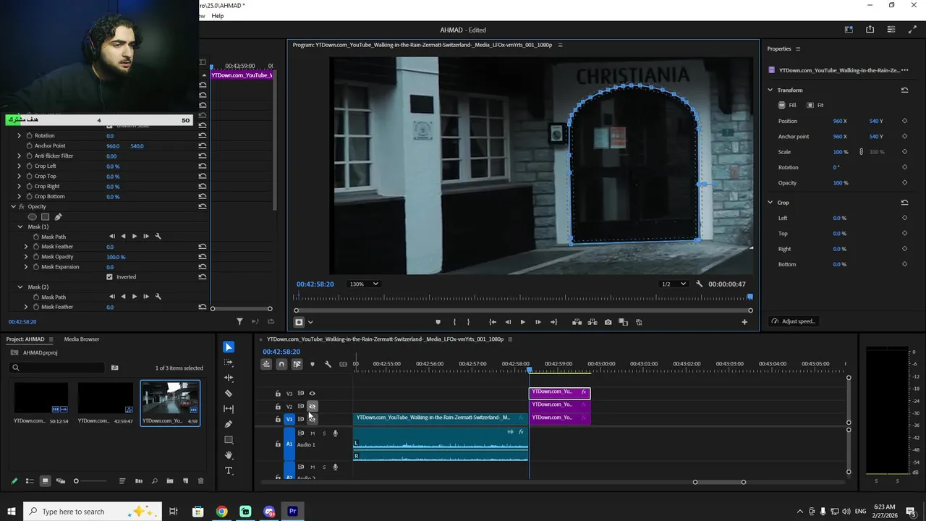Expand the Mask Expansion property
Viewport: 926px width, 521px height.
26,267
